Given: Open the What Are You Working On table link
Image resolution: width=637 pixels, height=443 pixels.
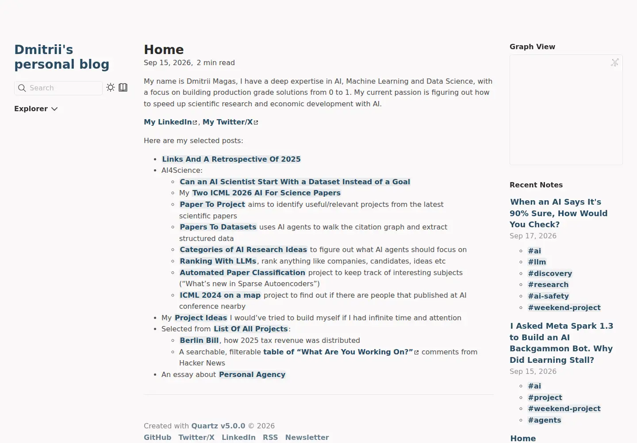Looking at the screenshot, I should (341, 352).
